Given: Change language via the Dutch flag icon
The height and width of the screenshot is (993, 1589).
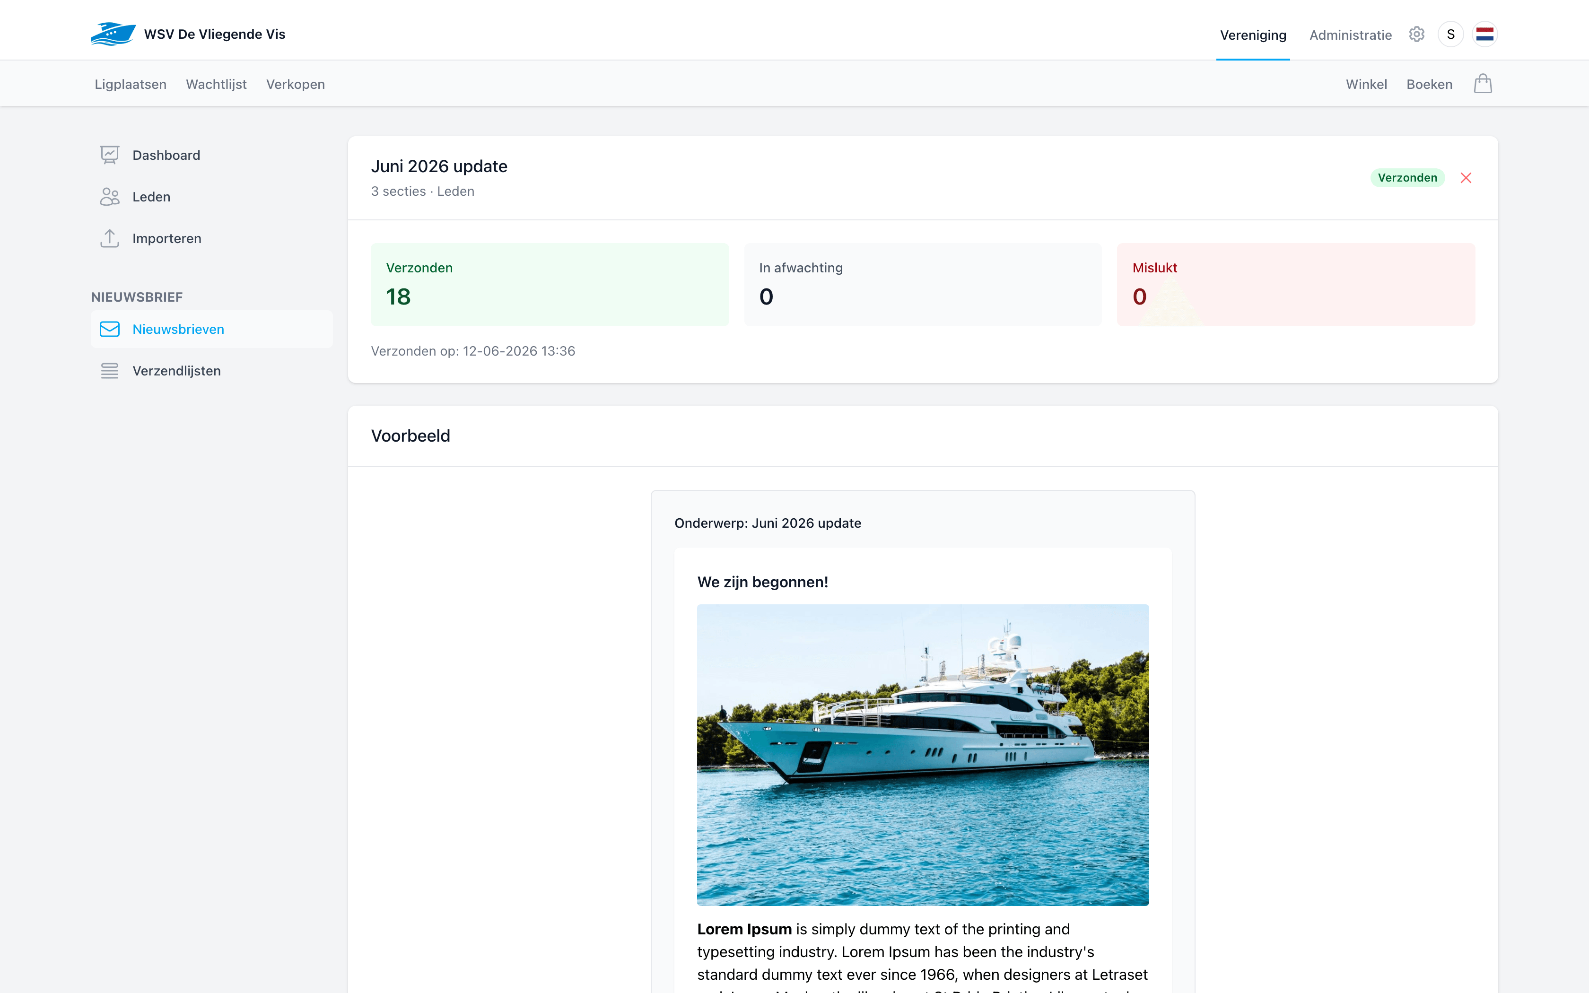Looking at the screenshot, I should 1484,34.
